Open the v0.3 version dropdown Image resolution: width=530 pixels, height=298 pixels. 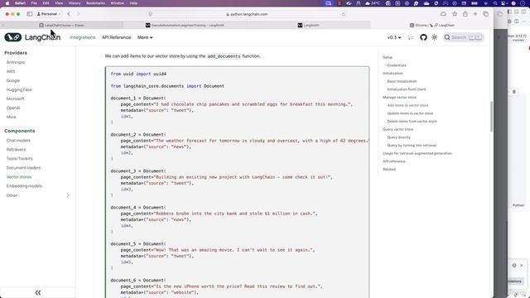point(394,37)
